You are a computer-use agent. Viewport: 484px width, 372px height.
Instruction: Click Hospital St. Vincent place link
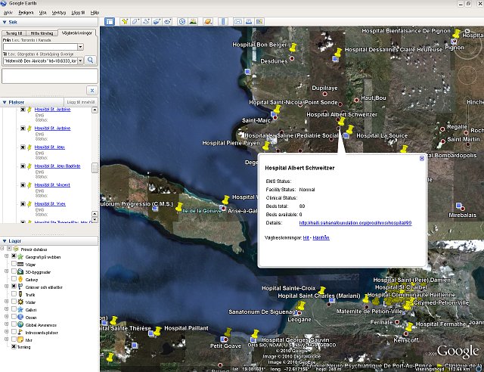53,185
